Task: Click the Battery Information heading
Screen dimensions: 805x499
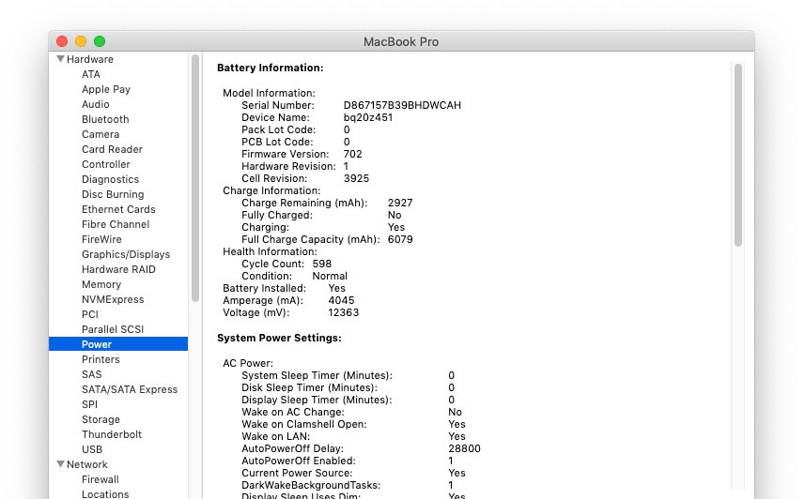Action: [270, 68]
